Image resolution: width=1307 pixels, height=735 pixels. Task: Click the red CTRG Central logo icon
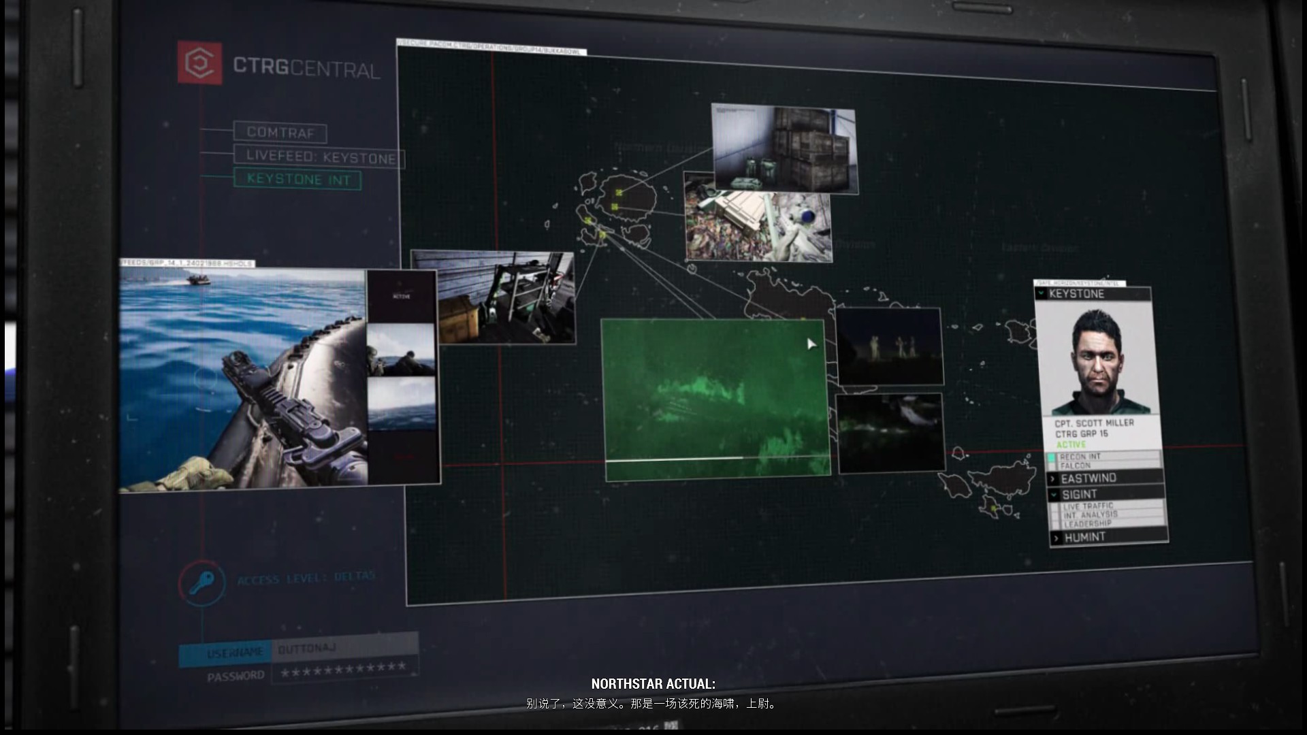pos(199,63)
